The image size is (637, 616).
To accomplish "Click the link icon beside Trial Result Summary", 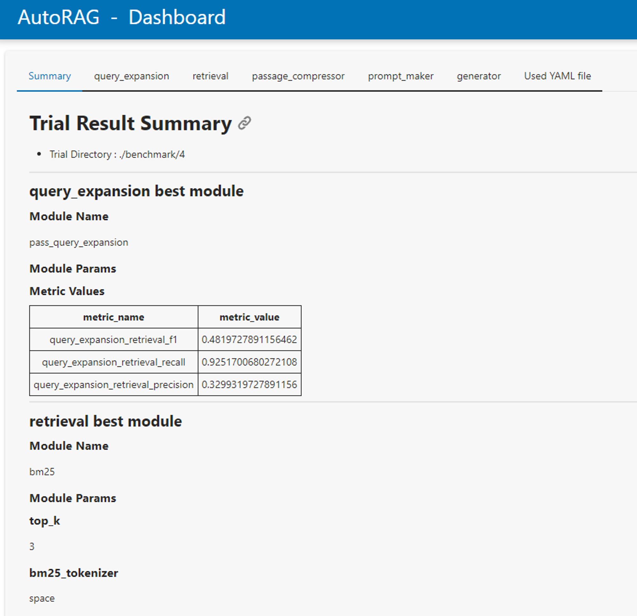I will coord(244,123).
